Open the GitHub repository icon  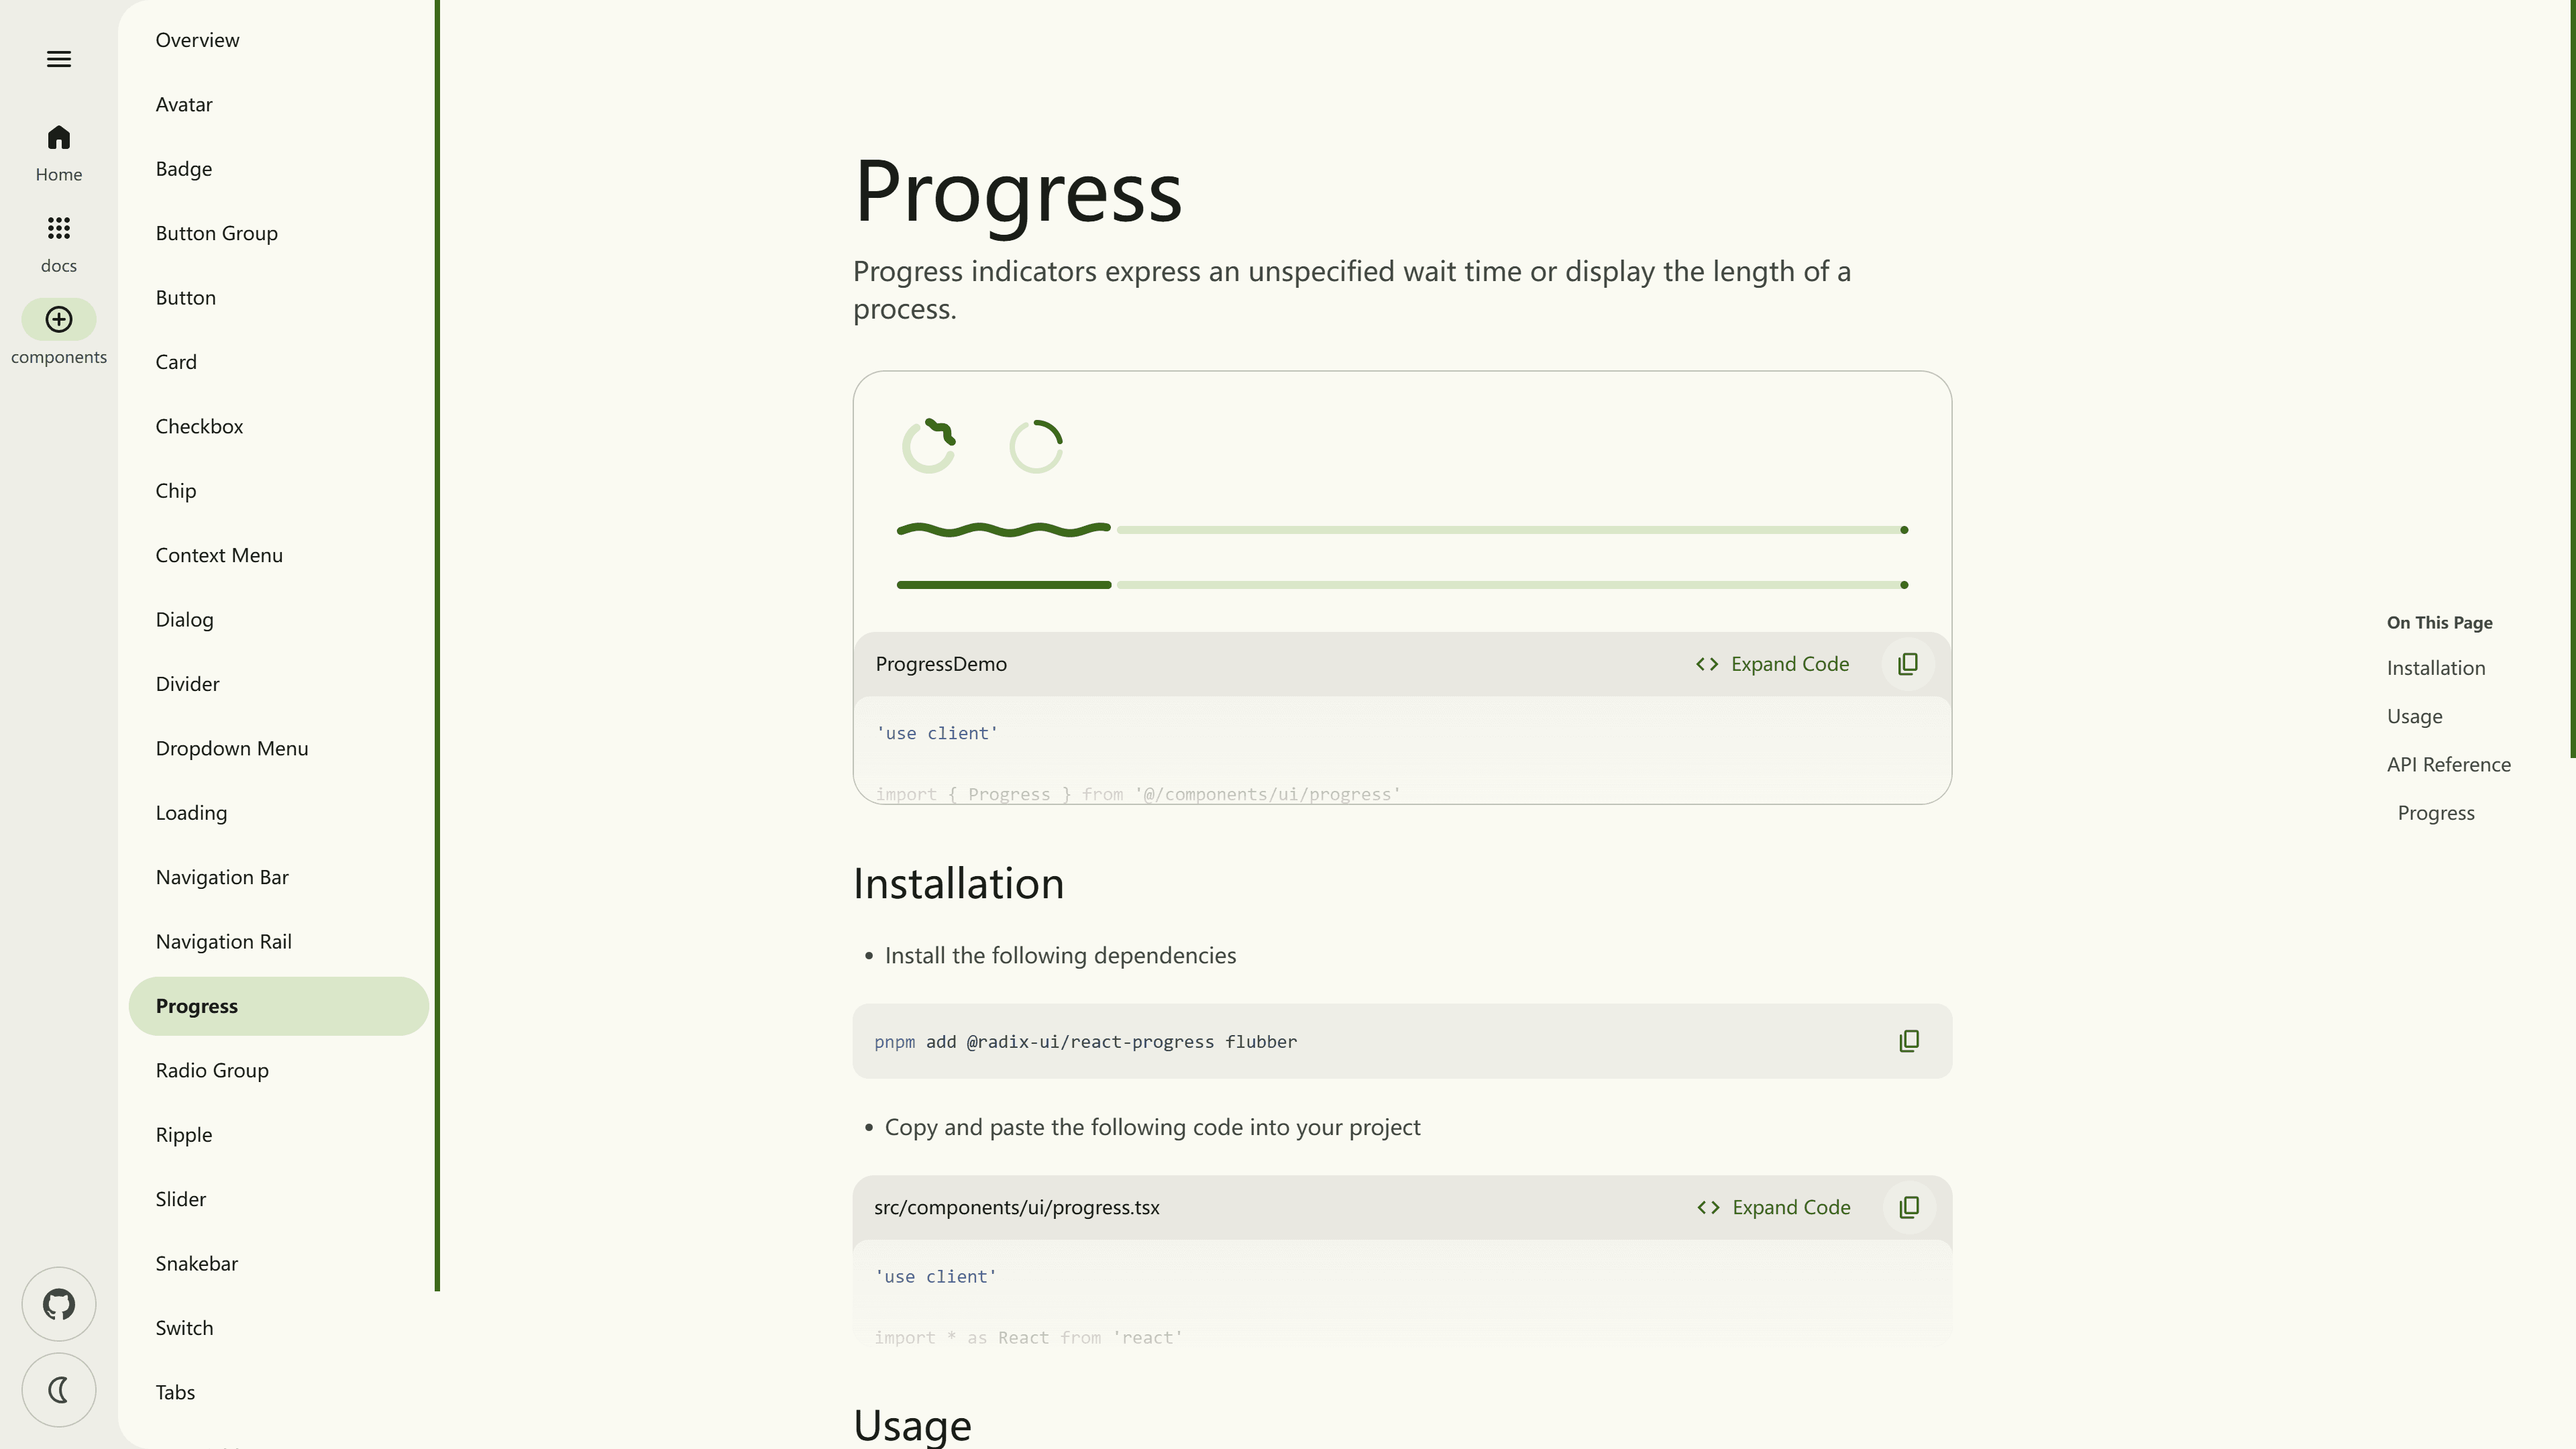click(59, 1304)
